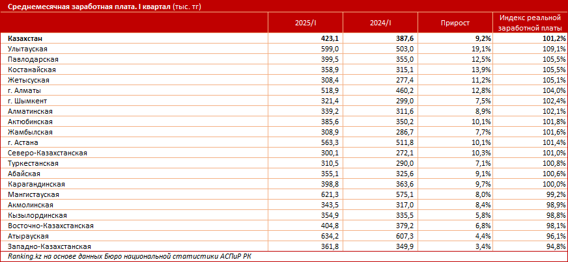Click the 'Кызылординская' row label
This screenshot has width=568, height=262.
[37, 215]
